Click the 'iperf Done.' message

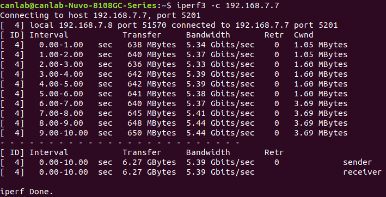point(27,192)
